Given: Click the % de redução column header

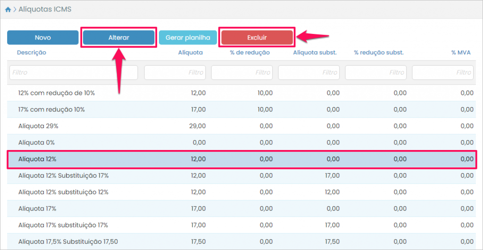Looking at the screenshot, I should tap(250, 52).
